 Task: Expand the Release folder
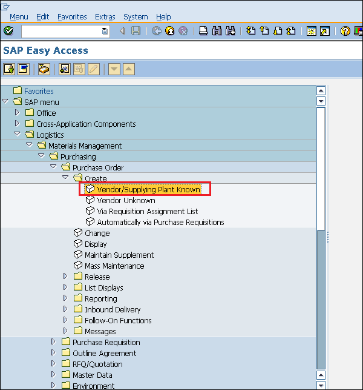[65, 276]
